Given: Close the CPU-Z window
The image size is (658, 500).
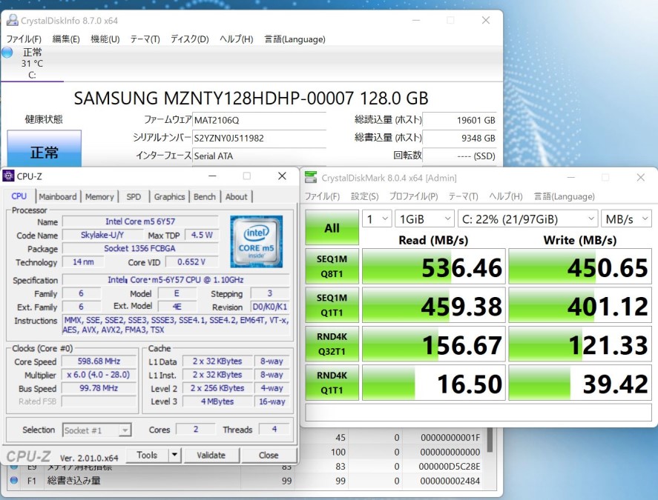Looking at the screenshot, I should click(x=282, y=176).
